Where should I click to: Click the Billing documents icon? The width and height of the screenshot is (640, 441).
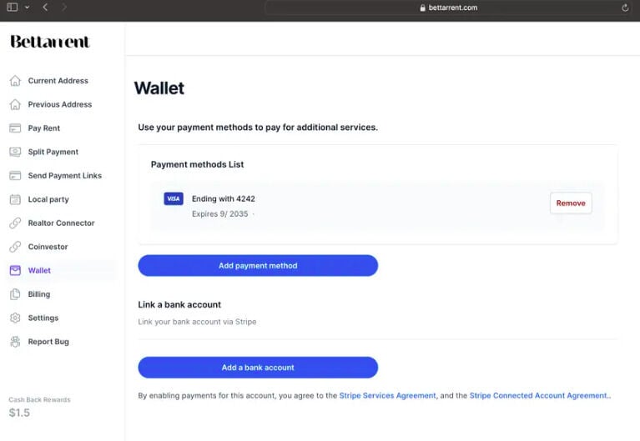pyautogui.click(x=15, y=294)
